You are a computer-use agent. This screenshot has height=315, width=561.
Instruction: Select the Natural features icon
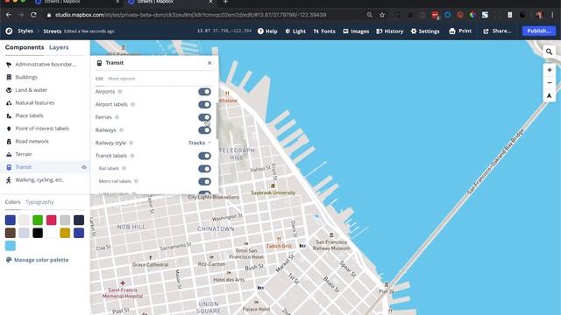pyautogui.click(x=9, y=103)
